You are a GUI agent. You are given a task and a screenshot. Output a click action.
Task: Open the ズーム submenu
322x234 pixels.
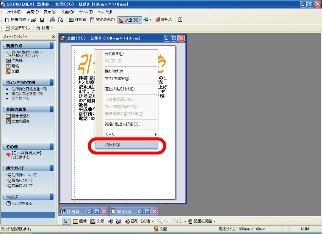(126, 135)
